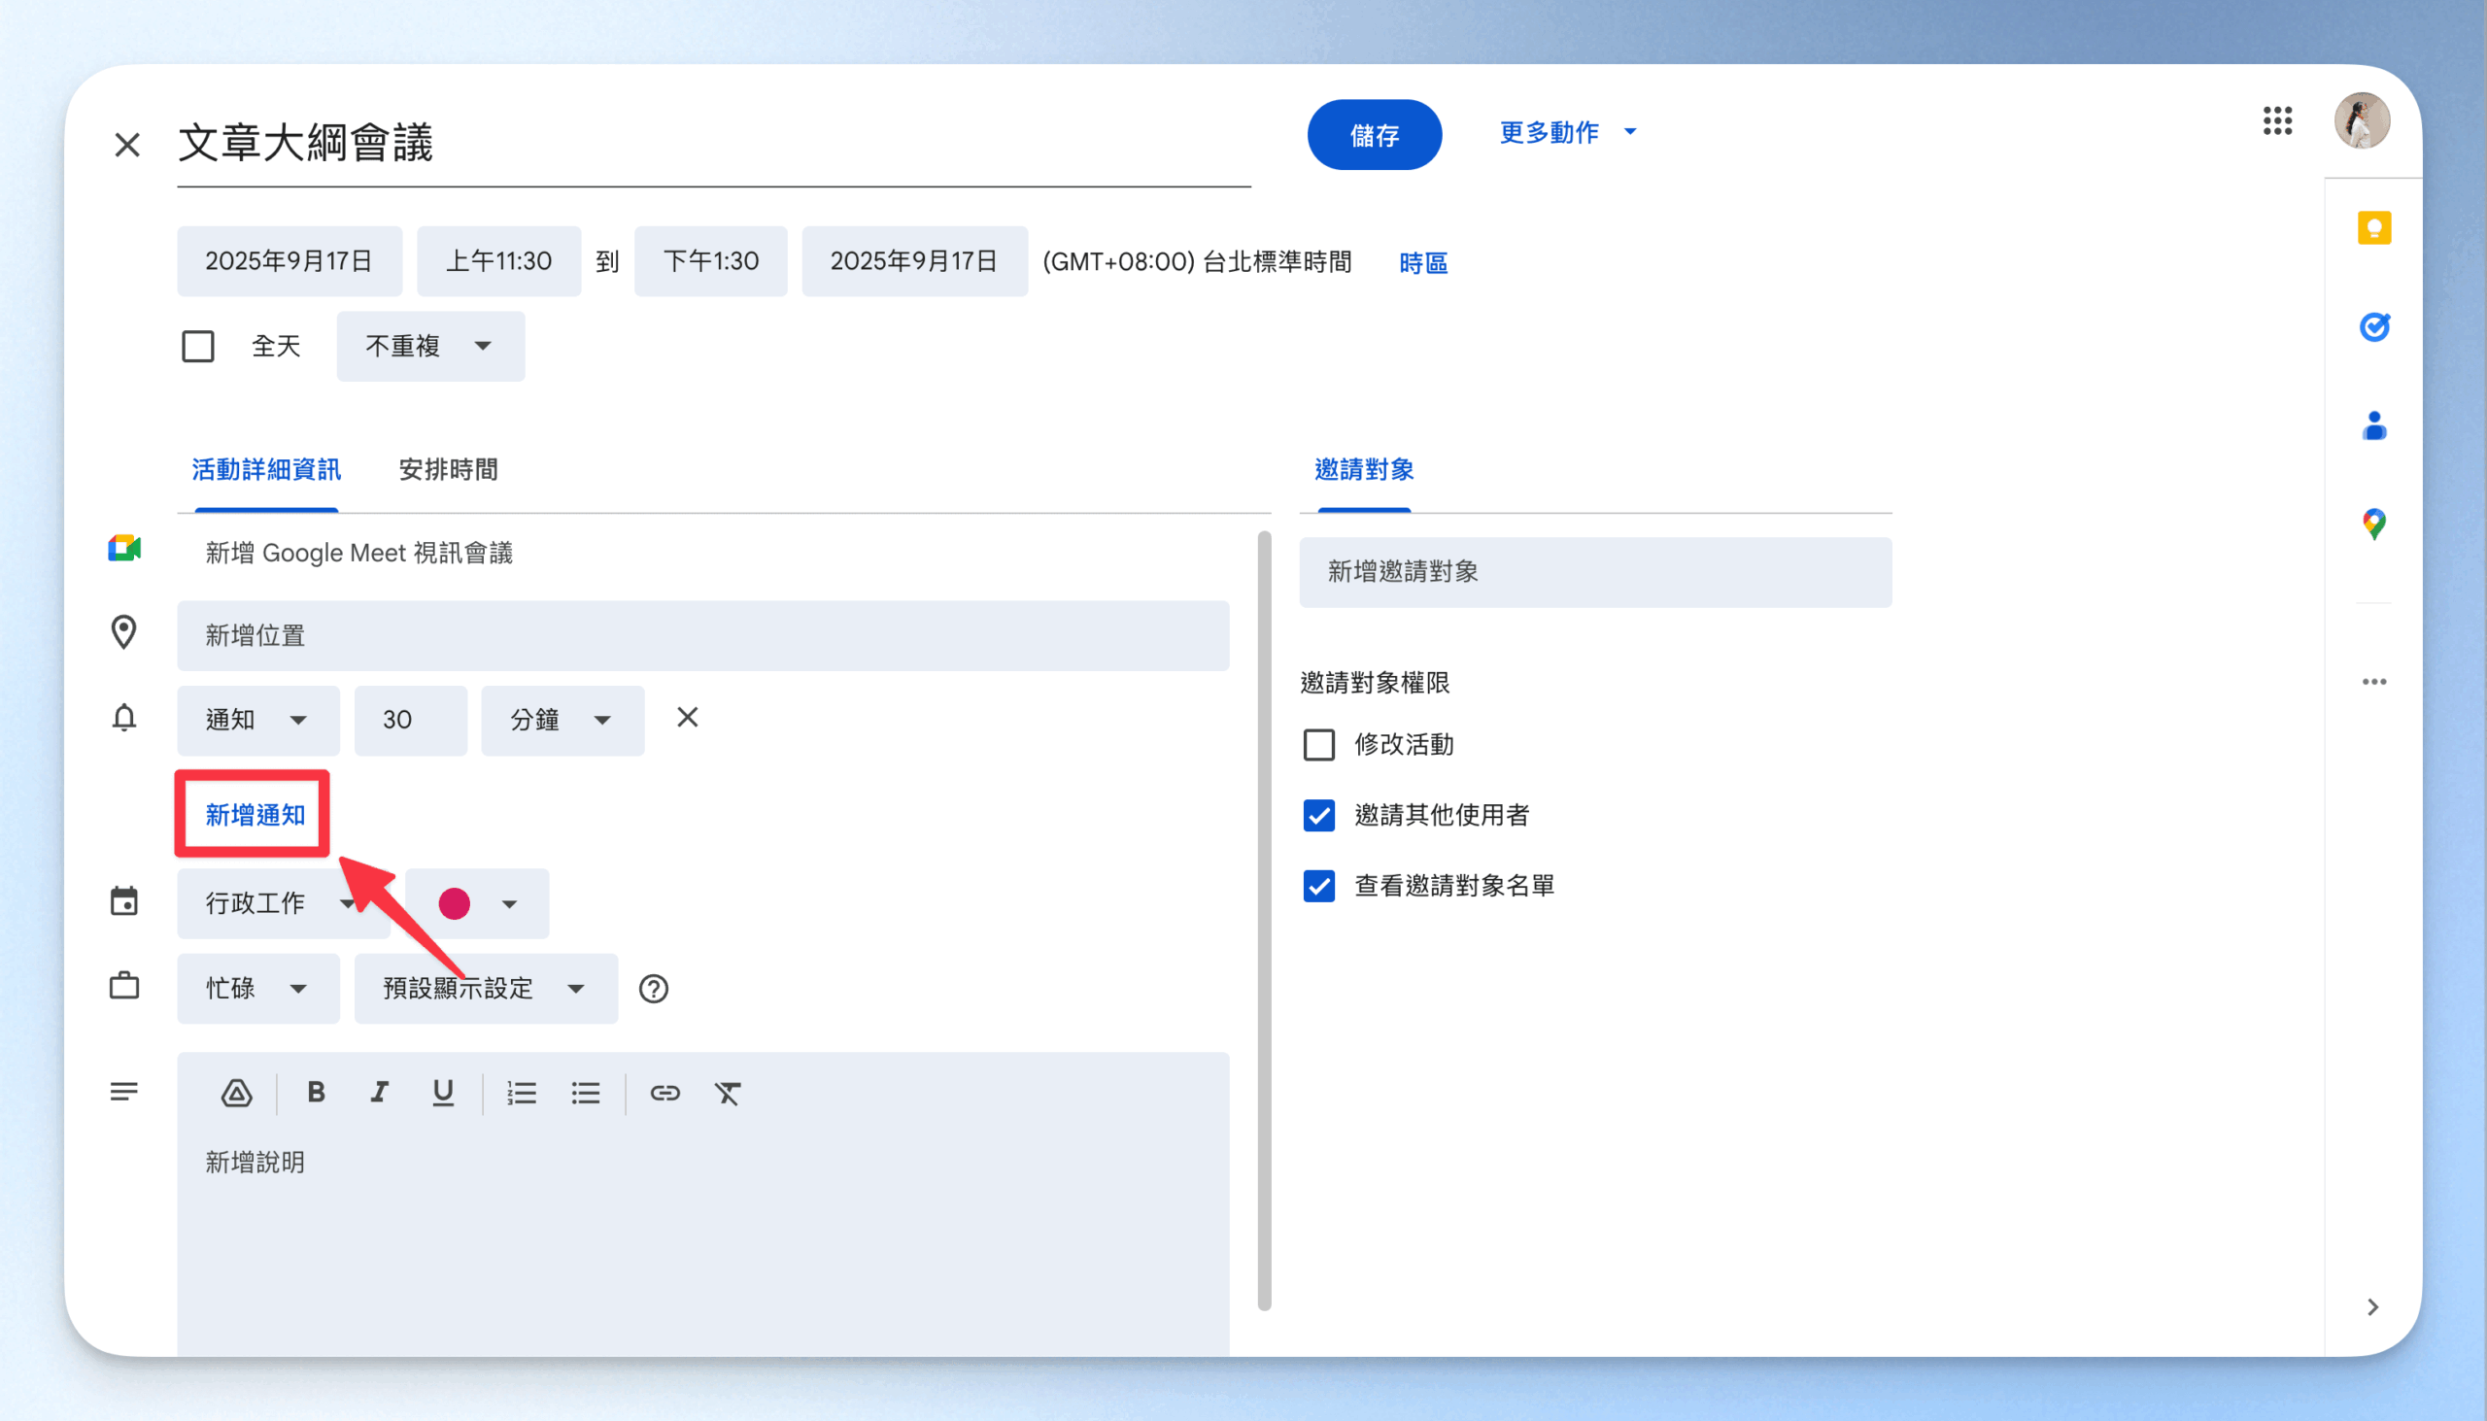Click the 新增通知 link
The image size is (2487, 1421).
[255, 815]
